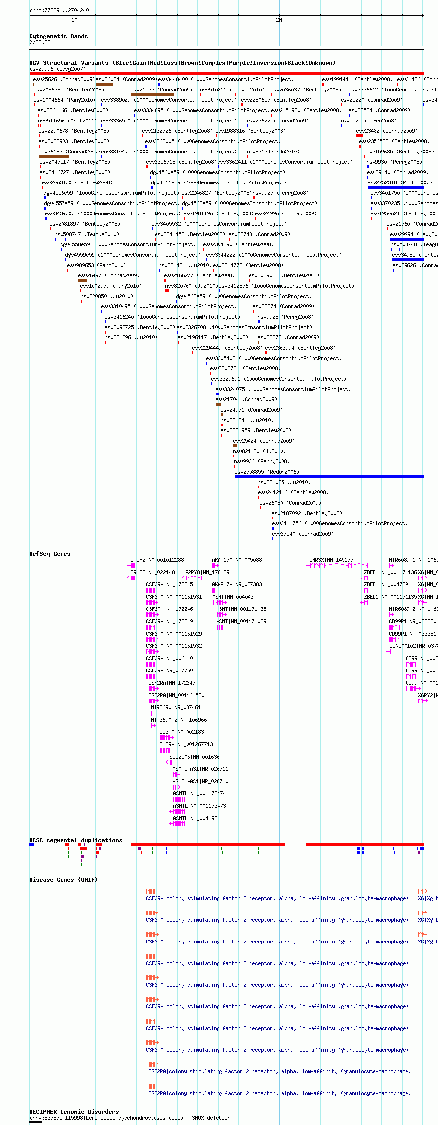The height and width of the screenshot is (1125, 438).
Task: Click the ASMTL|NM_004192 transcript
Action: pos(195,818)
